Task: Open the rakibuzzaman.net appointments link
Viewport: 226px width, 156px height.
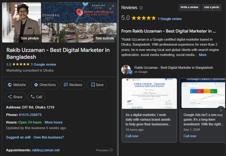Action: [x=46, y=150]
